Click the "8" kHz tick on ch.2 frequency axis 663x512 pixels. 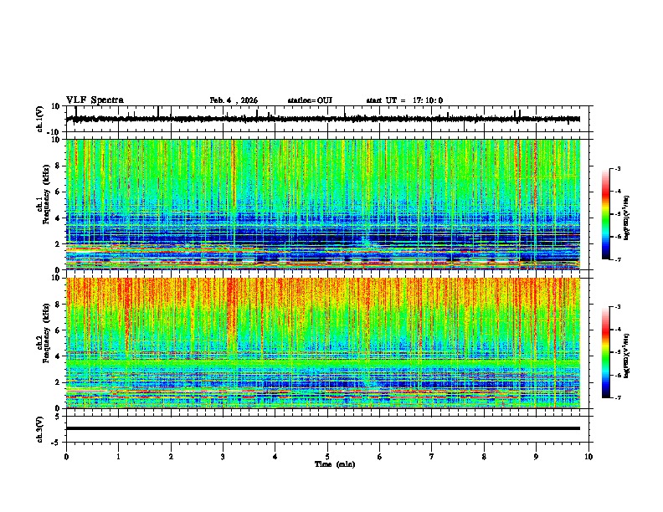pyautogui.click(x=58, y=305)
